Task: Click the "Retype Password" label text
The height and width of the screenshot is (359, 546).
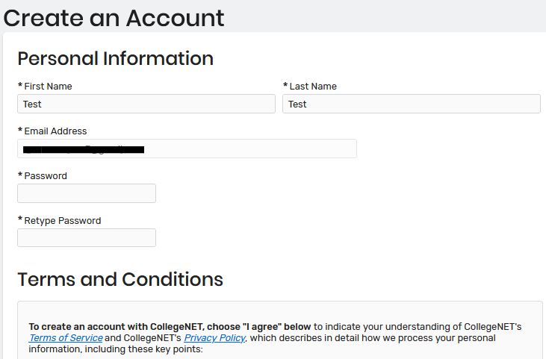Action: click(63, 221)
